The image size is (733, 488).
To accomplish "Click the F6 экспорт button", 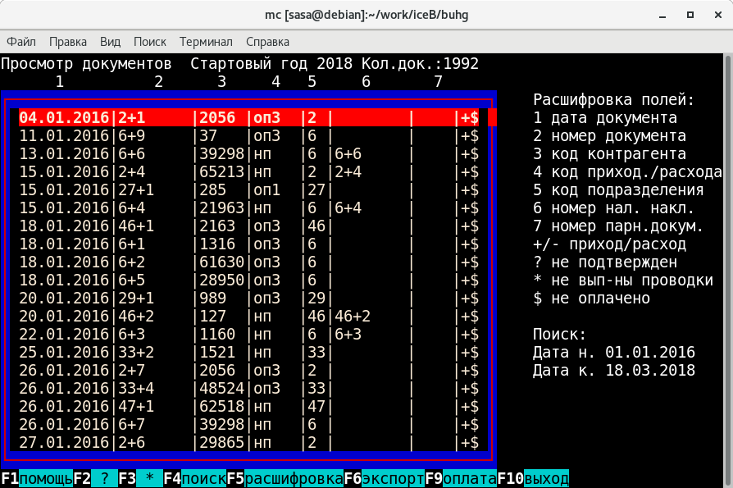I will coord(384,479).
